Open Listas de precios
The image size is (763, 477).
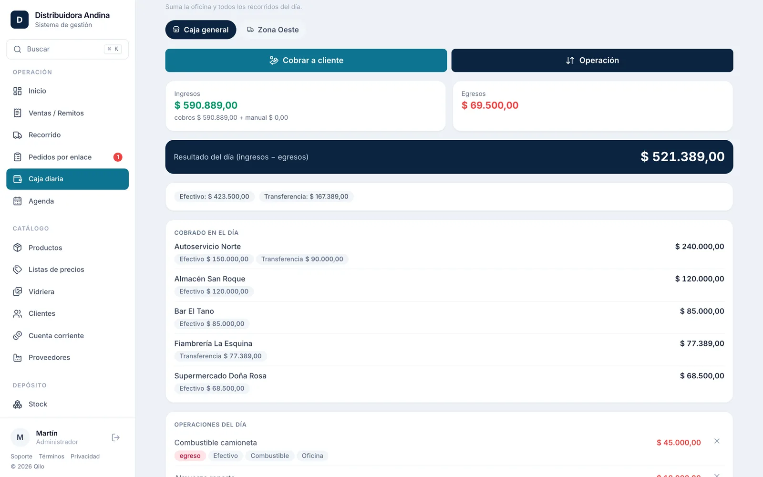point(67,270)
